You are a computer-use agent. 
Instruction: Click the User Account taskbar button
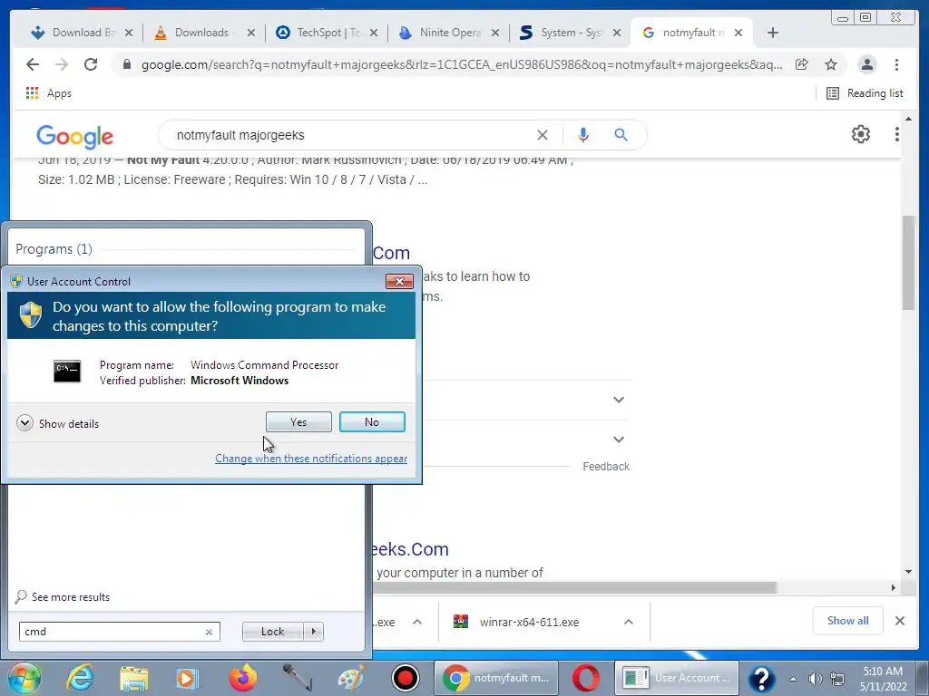click(677, 678)
